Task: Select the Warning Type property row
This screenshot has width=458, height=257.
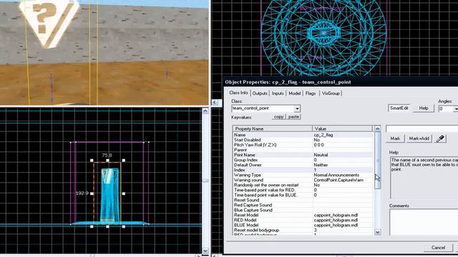Action: click(x=303, y=175)
